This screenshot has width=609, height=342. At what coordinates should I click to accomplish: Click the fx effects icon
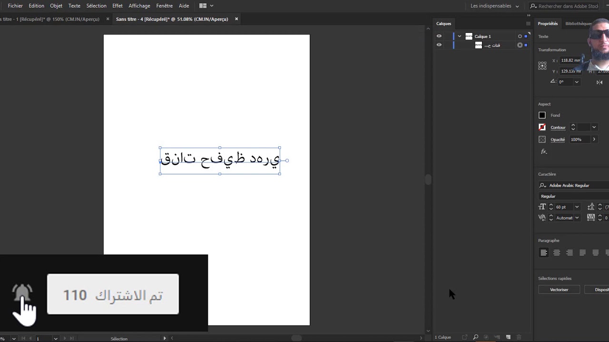pyautogui.click(x=544, y=152)
